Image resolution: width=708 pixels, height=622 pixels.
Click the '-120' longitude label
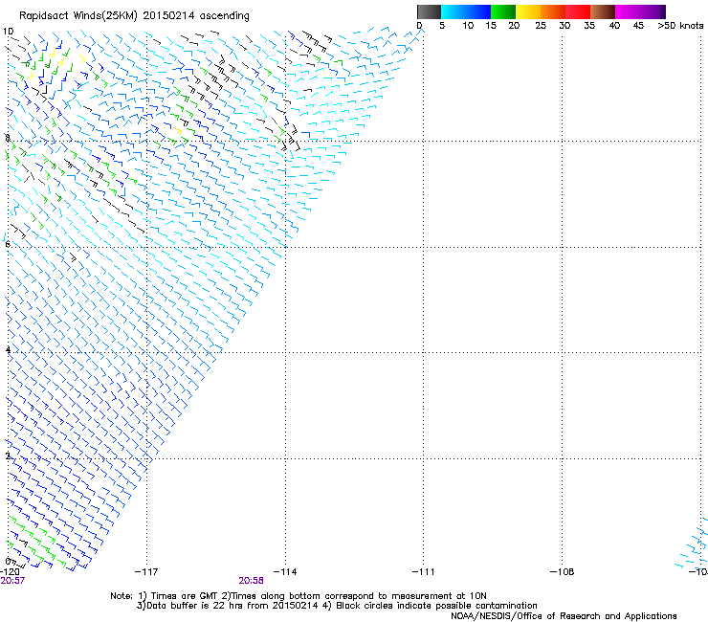pos(10,571)
